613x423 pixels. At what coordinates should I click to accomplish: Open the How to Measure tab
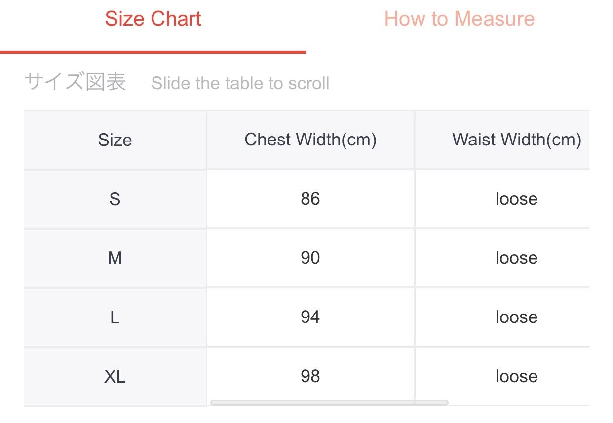click(x=459, y=19)
